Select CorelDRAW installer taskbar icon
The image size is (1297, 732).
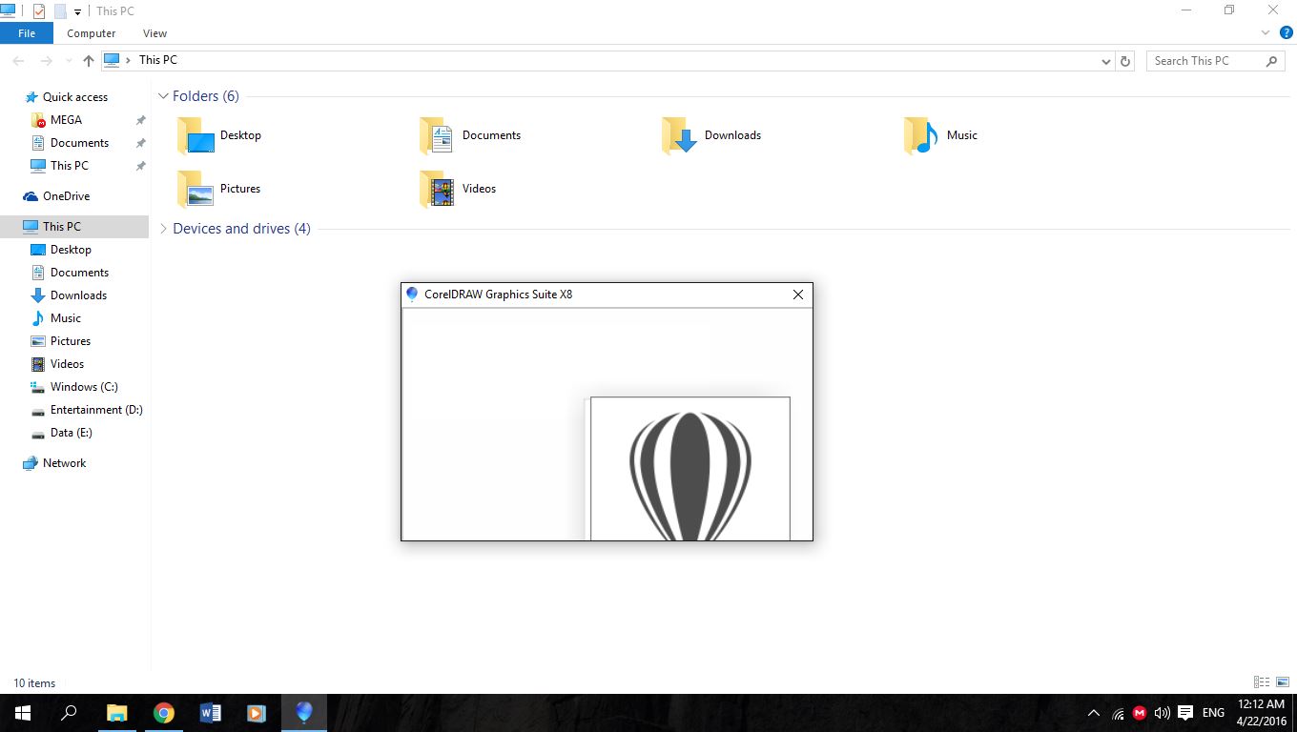click(x=304, y=713)
